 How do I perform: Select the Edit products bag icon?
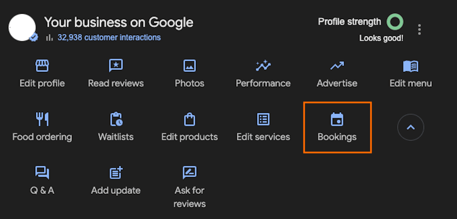point(190,119)
